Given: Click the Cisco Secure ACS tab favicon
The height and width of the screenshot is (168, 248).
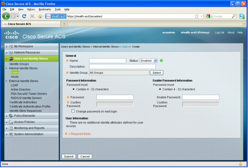Looking at the screenshot, I should 5,24.
